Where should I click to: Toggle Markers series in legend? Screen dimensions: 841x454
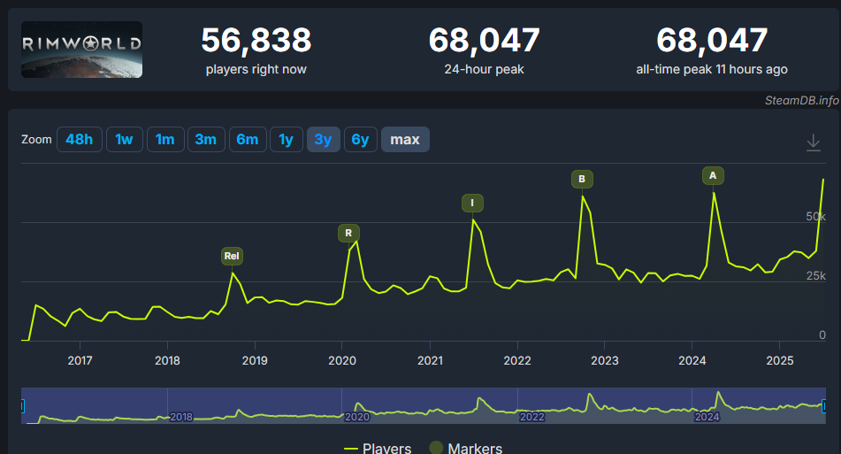click(x=466, y=448)
